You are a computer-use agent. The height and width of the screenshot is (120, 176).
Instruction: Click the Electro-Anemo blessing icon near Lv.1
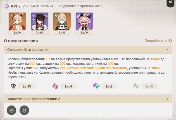(x=96, y=86)
